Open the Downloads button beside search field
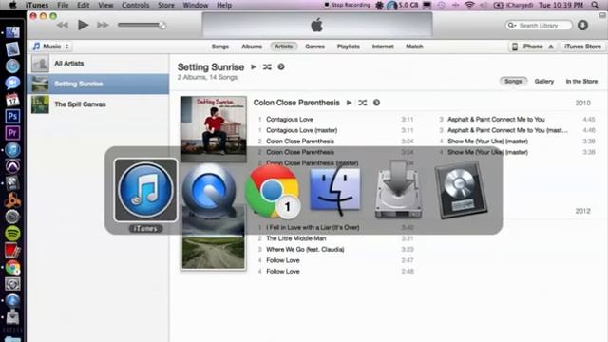This screenshot has height=342, width=608. pyautogui.click(x=582, y=26)
